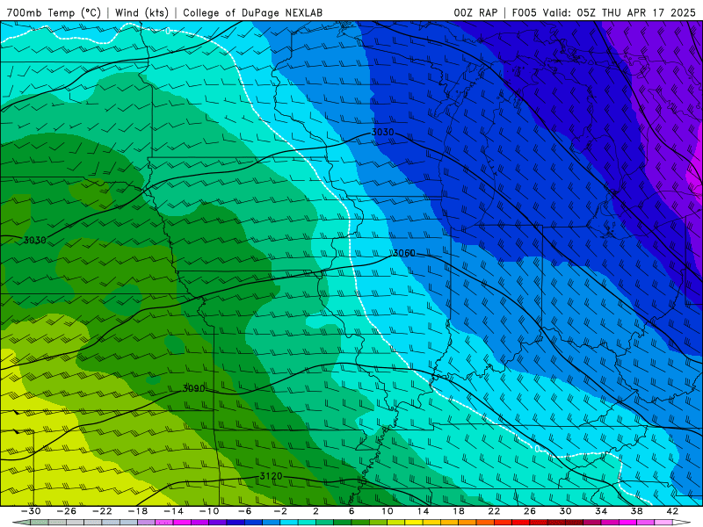Click the positive 10 colorbar tick label
The height and width of the screenshot is (527, 703).
point(388,511)
